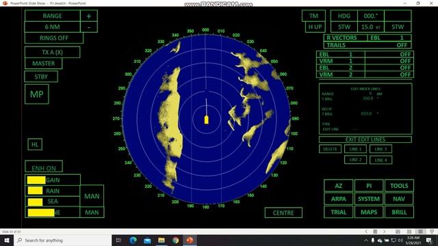
Task: Select LINE 2 button
Action: point(355,160)
